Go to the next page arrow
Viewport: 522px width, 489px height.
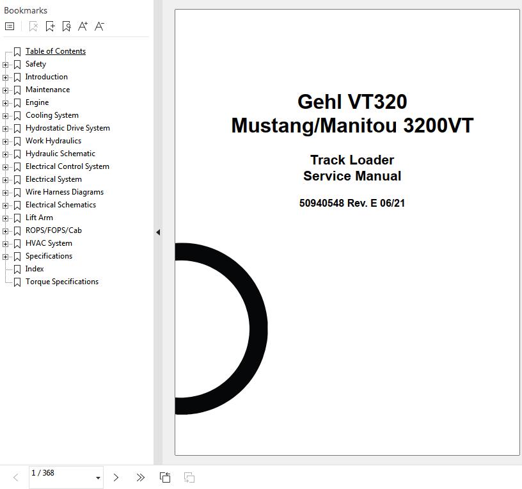coord(116,477)
